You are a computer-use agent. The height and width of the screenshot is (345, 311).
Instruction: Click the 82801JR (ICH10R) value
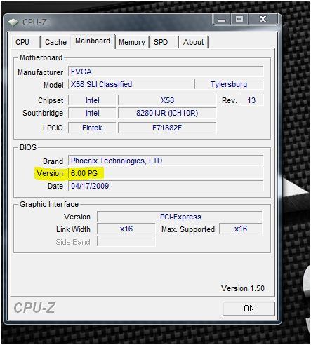coord(167,113)
